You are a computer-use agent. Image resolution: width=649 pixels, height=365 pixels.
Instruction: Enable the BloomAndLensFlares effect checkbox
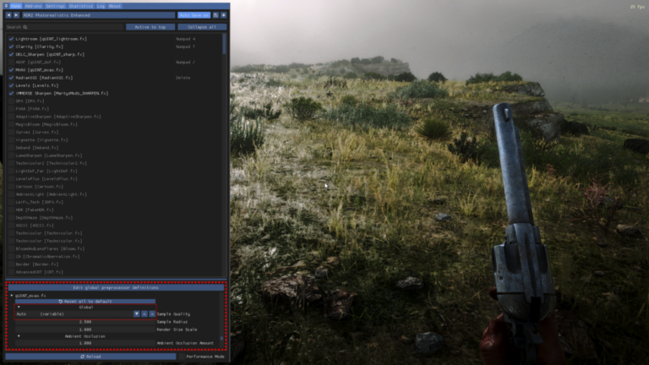point(12,248)
